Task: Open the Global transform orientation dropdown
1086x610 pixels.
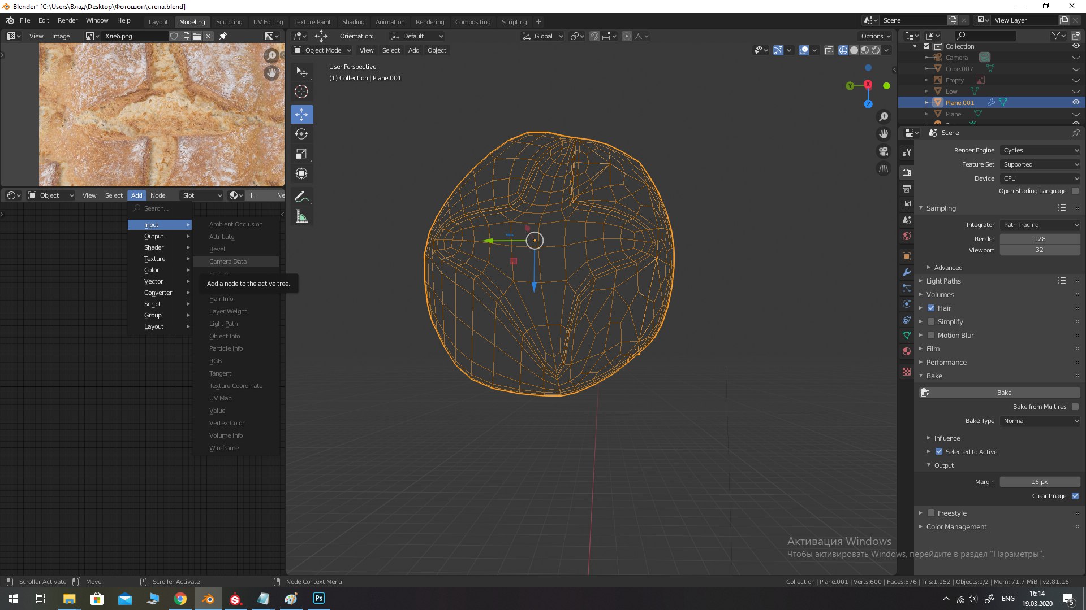Action: (x=542, y=36)
